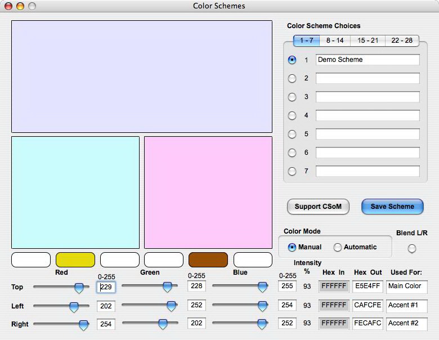Click the Demo Scheme name field
Screen dimensions: 439x340
[368, 60]
